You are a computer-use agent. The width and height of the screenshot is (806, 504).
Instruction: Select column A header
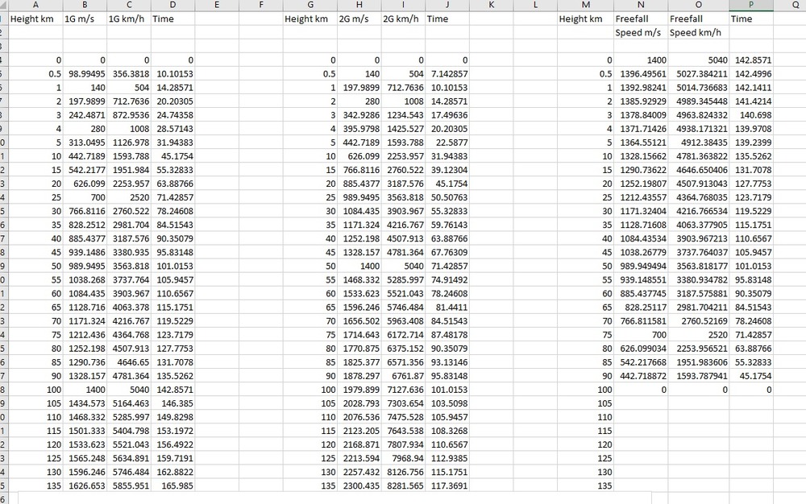pos(35,5)
